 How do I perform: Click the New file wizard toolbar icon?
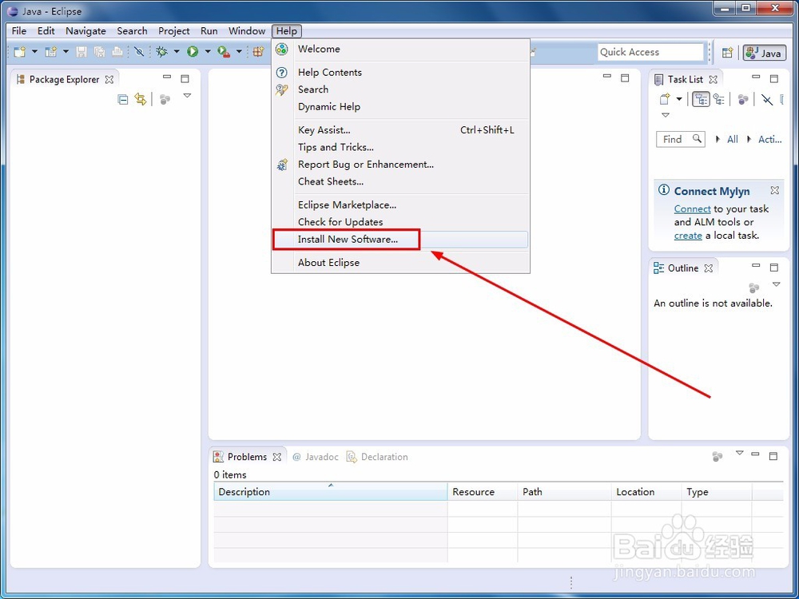click(x=20, y=51)
